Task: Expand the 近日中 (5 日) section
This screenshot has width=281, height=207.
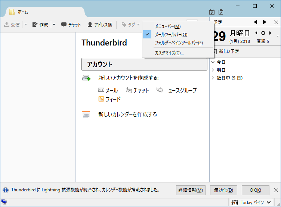Action: pyautogui.click(x=213, y=78)
